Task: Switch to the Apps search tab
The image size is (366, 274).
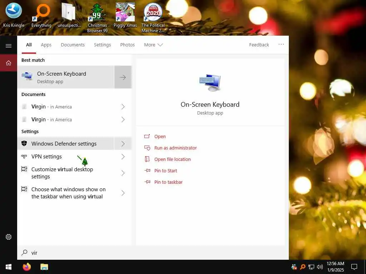Action: point(46,45)
